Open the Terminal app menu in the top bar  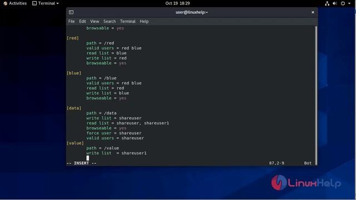46,3
